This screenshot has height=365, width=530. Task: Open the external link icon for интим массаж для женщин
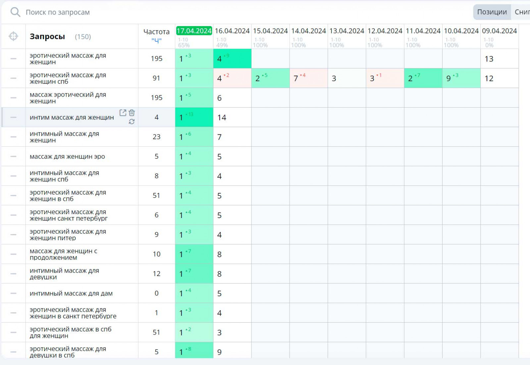click(123, 113)
